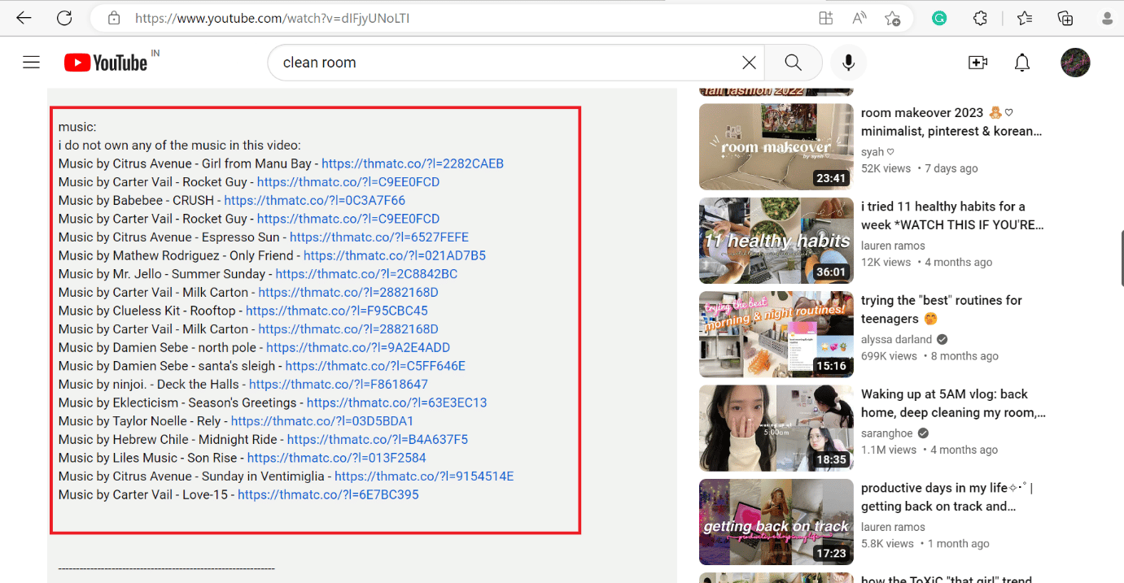Play the '11 healthy habits' video thumbnail
This screenshot has height=583, width=1124.
click(776, 241)
